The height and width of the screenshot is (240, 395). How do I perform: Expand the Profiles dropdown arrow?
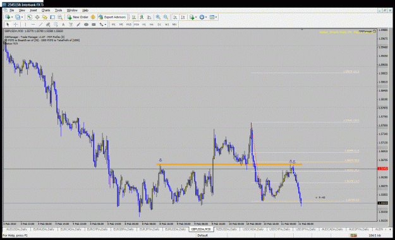pos(22,17)
